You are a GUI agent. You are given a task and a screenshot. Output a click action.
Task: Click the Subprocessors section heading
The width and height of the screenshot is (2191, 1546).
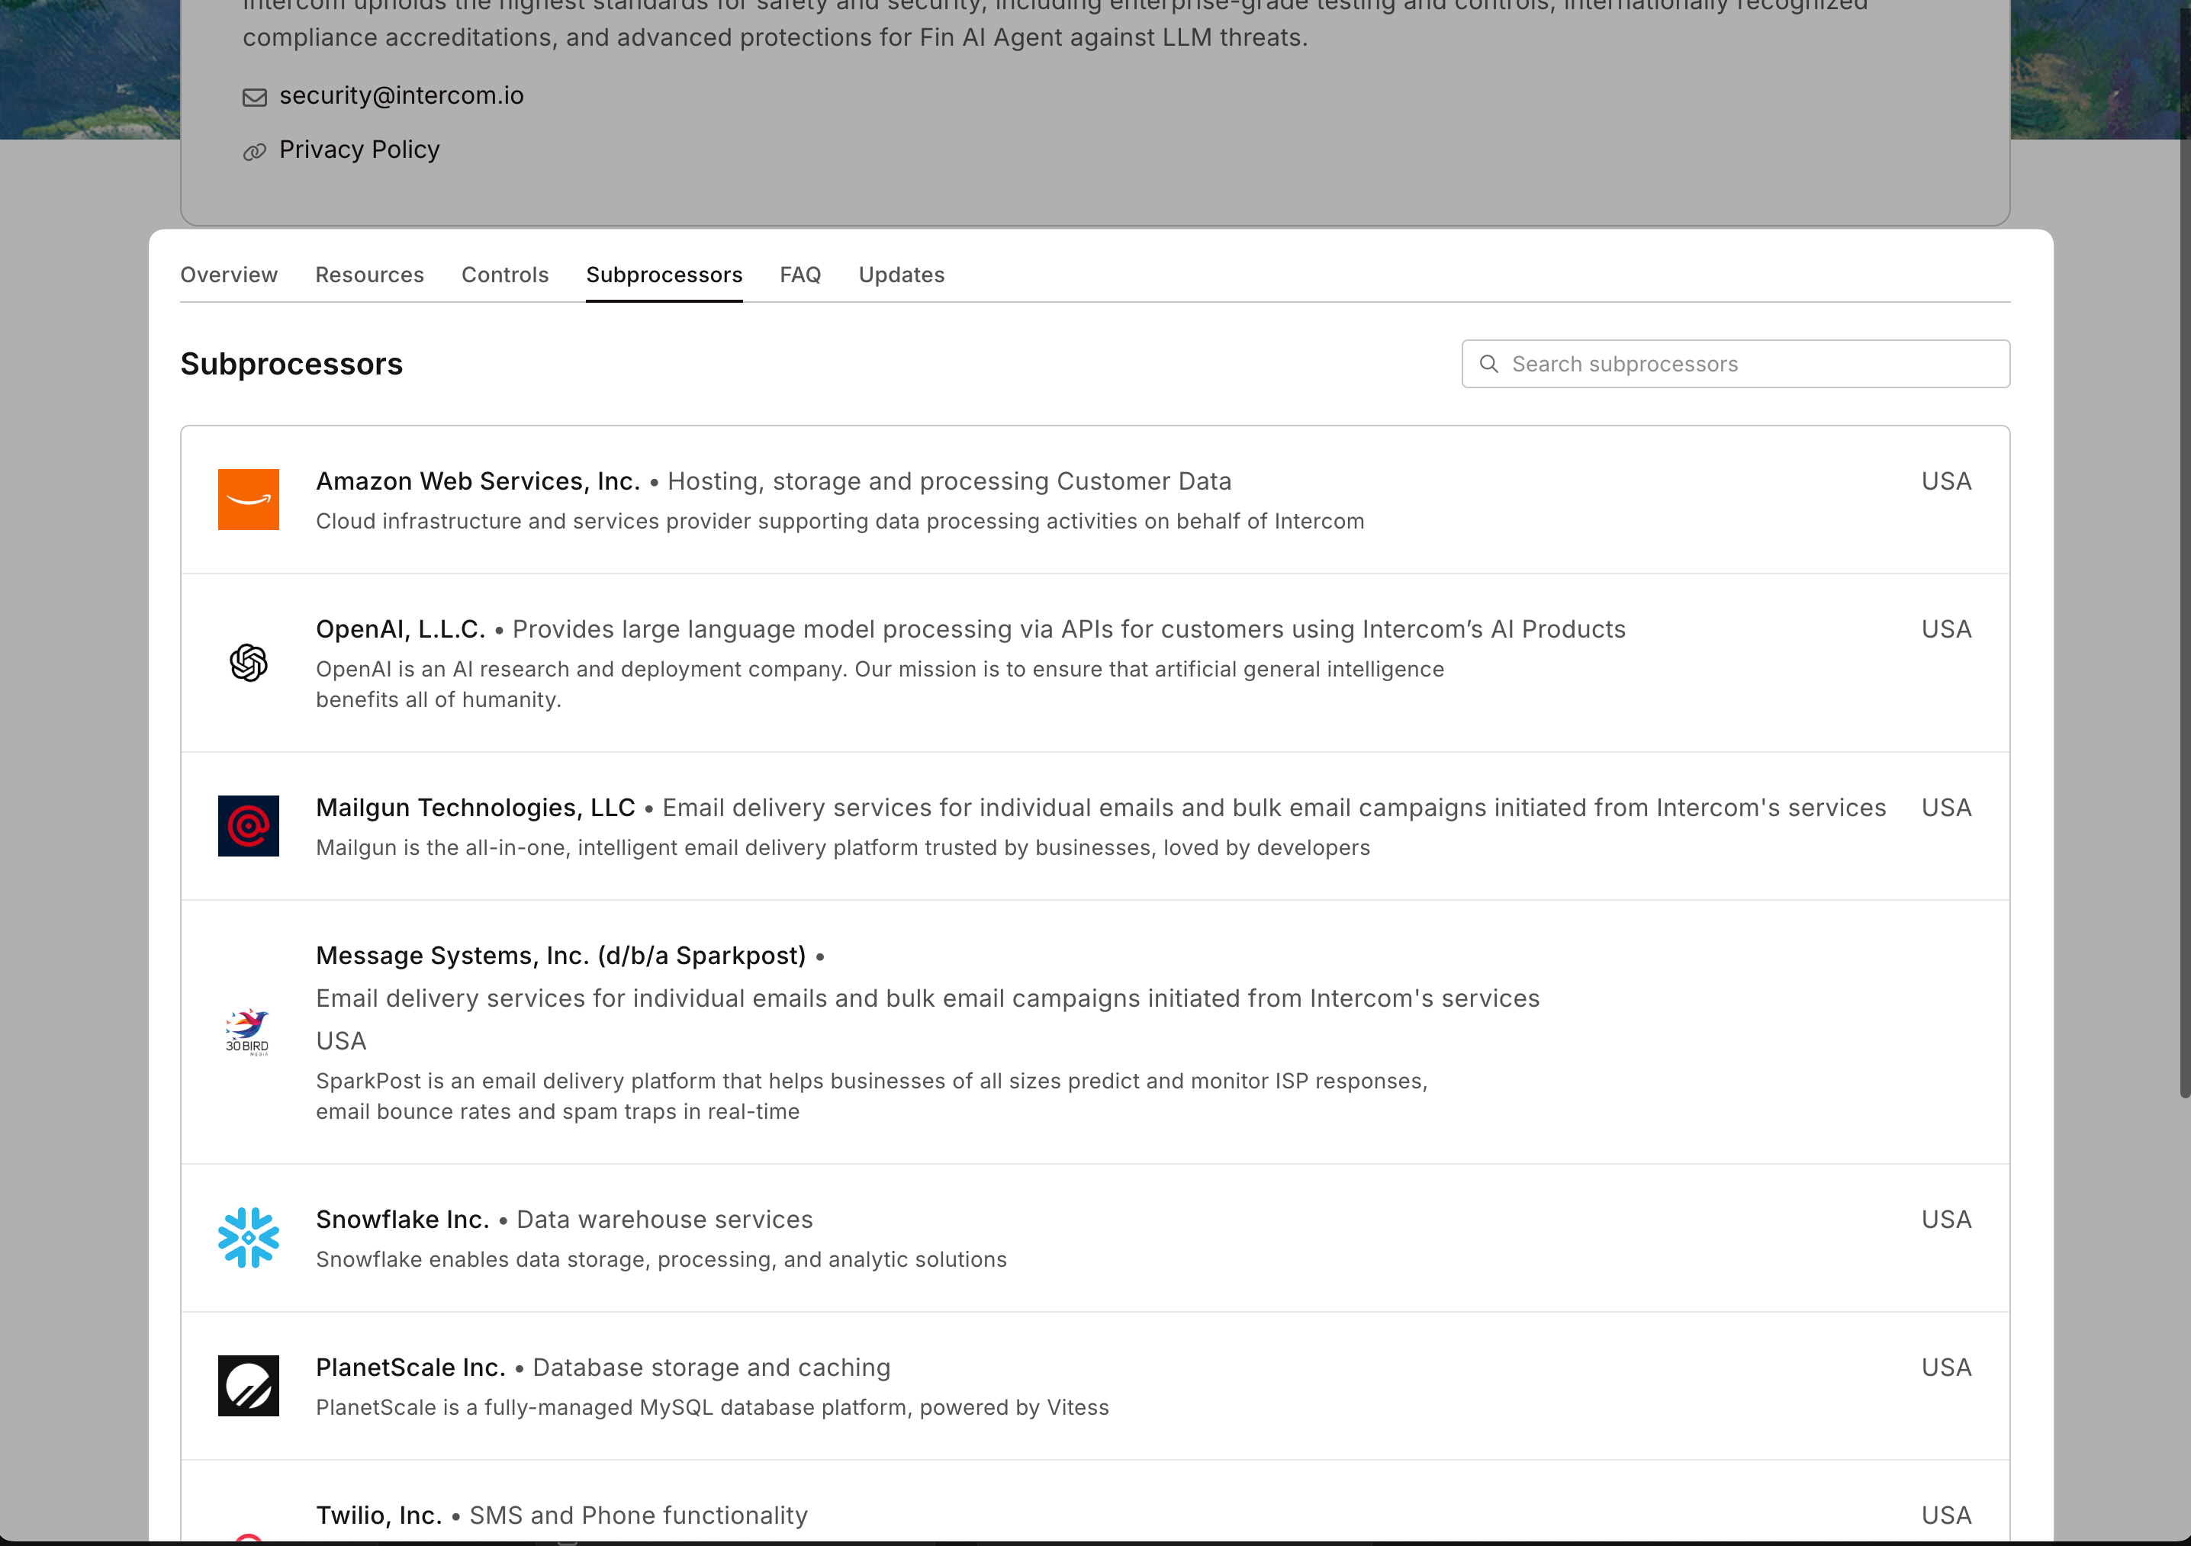pyautogui.click(x=292, y=364)
